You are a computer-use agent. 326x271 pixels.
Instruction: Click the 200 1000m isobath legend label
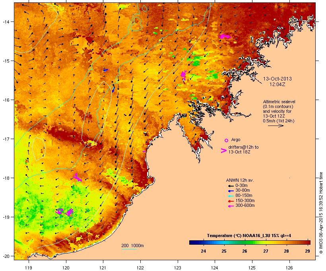132,245
